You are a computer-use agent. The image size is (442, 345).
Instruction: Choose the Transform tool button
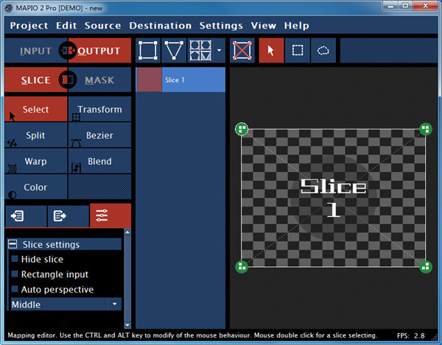click(99, 109)
